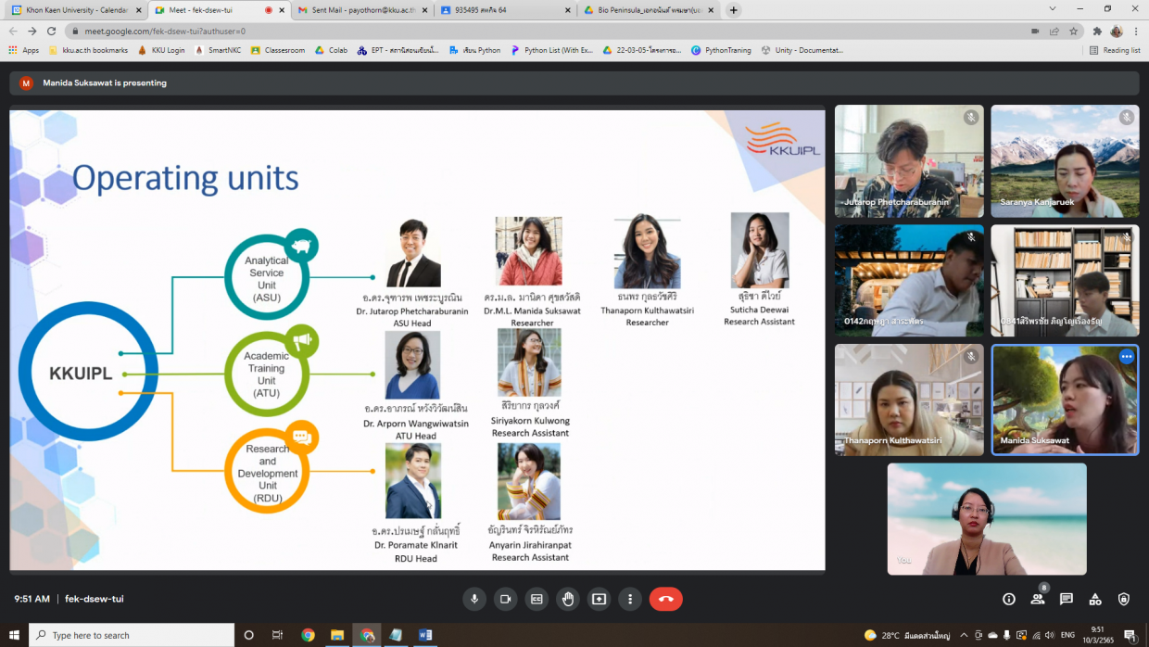Image resolution: width=1149 pixels, height=647 pixels.
Task: Click the Present now icon
Action: (599, 599)
